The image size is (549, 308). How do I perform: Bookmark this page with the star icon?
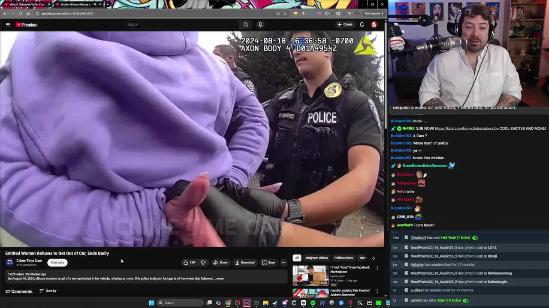click(x=285, y=13)
